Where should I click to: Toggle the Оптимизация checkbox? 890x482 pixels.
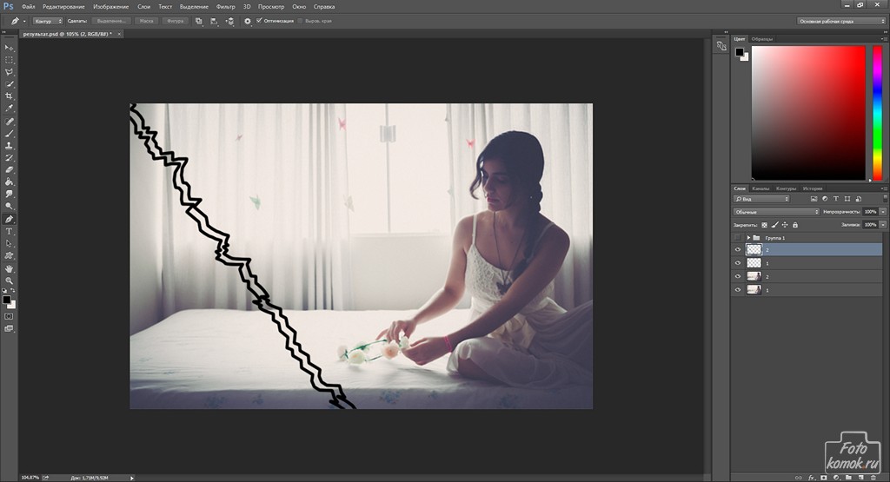point(259,20)
